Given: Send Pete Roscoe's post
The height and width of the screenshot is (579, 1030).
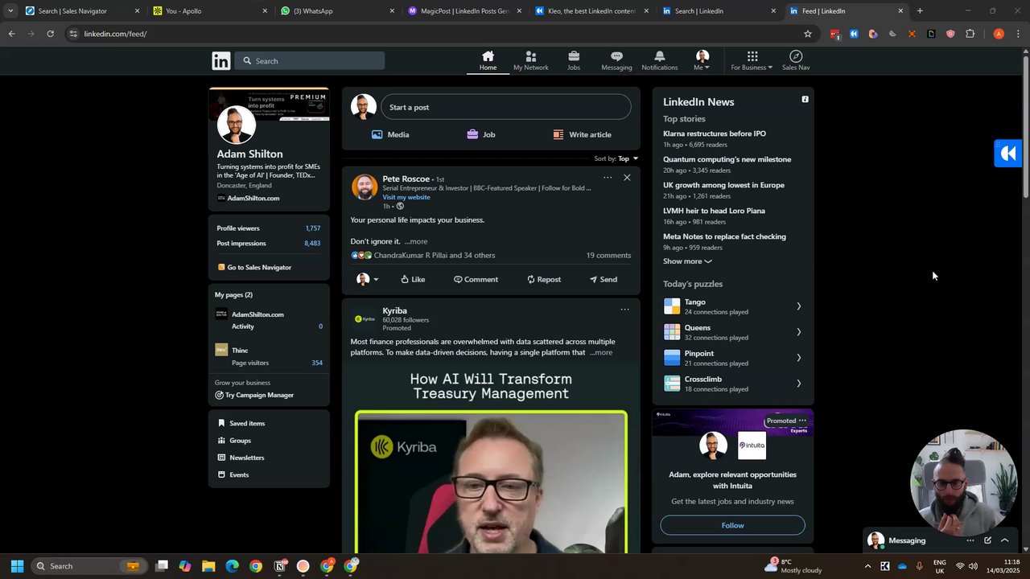Looking at the screenshot, I should click(603, 279).
